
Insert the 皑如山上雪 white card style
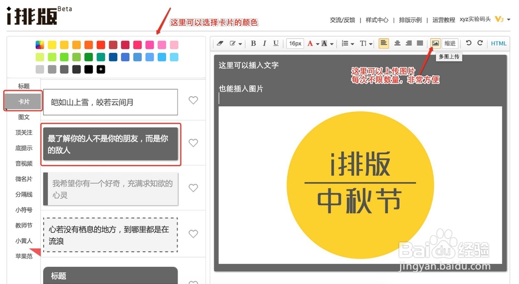[x=110, y=102]
